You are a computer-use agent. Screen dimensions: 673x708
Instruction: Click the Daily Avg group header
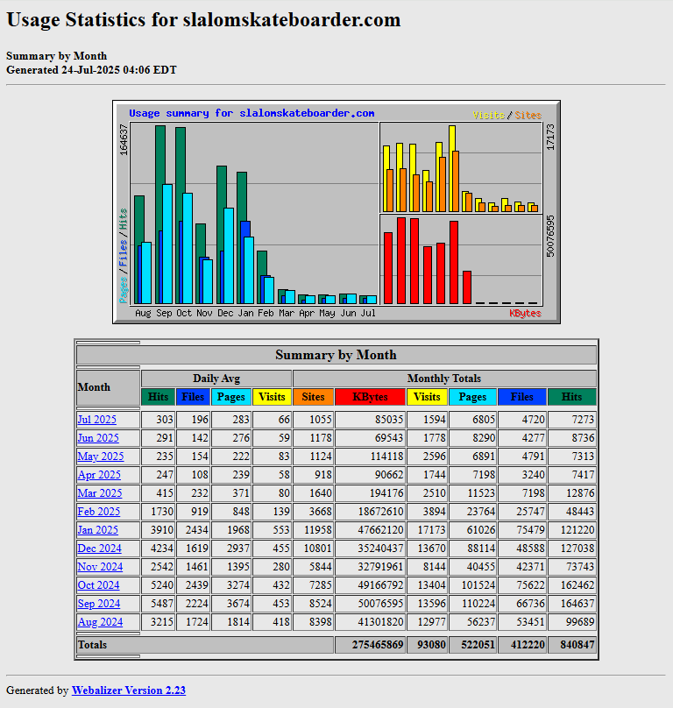pyautogui.click(x=216, y=379)
